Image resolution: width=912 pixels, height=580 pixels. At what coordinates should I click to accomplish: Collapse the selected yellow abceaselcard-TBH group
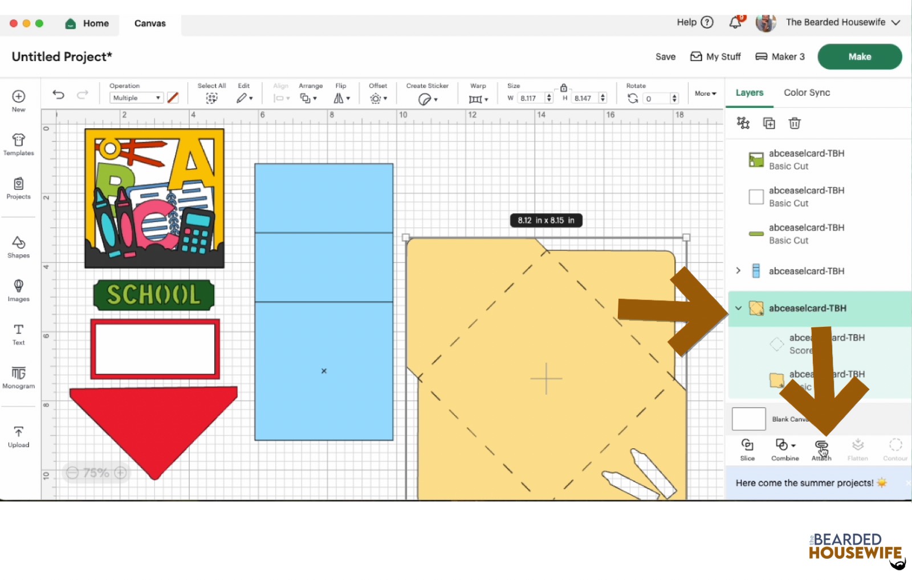[738, 308]
